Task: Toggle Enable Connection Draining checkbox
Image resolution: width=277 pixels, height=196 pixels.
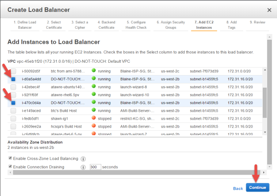Action: click(10, 166)
